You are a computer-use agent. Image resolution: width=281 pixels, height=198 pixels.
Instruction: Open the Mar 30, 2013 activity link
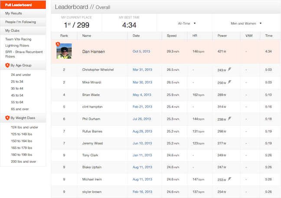142,82
